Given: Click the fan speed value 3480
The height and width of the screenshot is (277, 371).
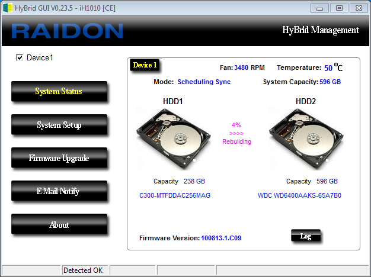Looking at the screenshot, I should pos(241,67).
